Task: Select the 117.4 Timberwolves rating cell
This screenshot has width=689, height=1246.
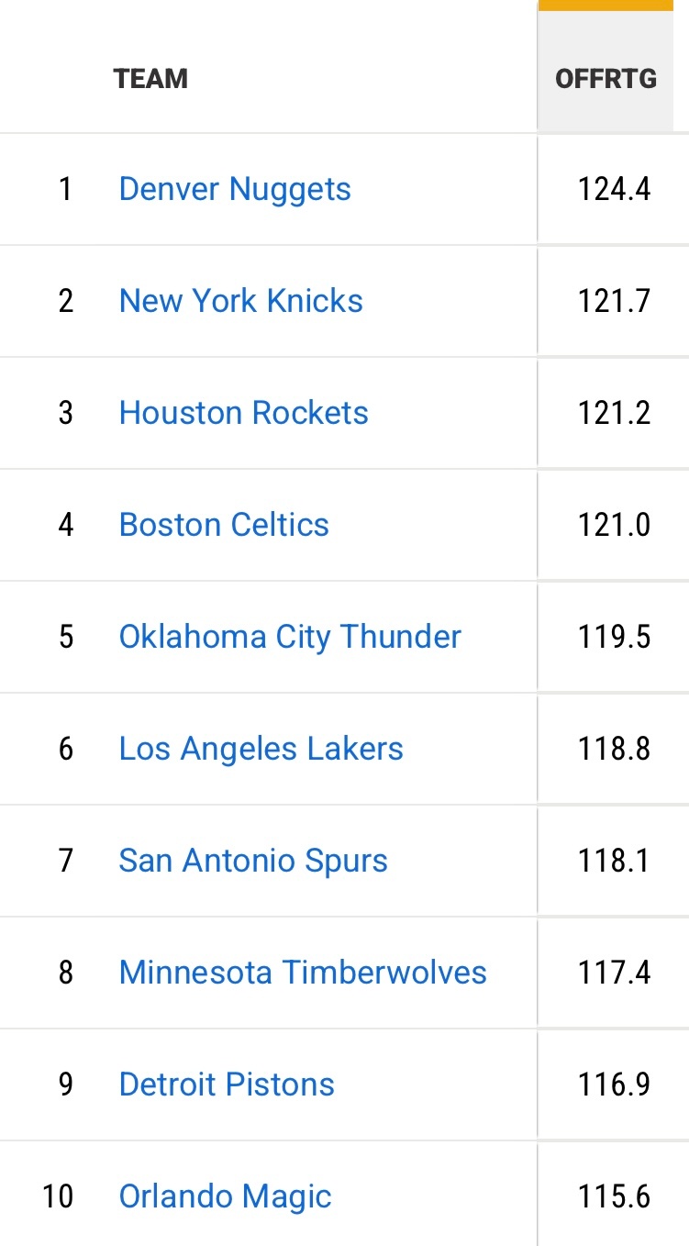Action: click(614, 973)
